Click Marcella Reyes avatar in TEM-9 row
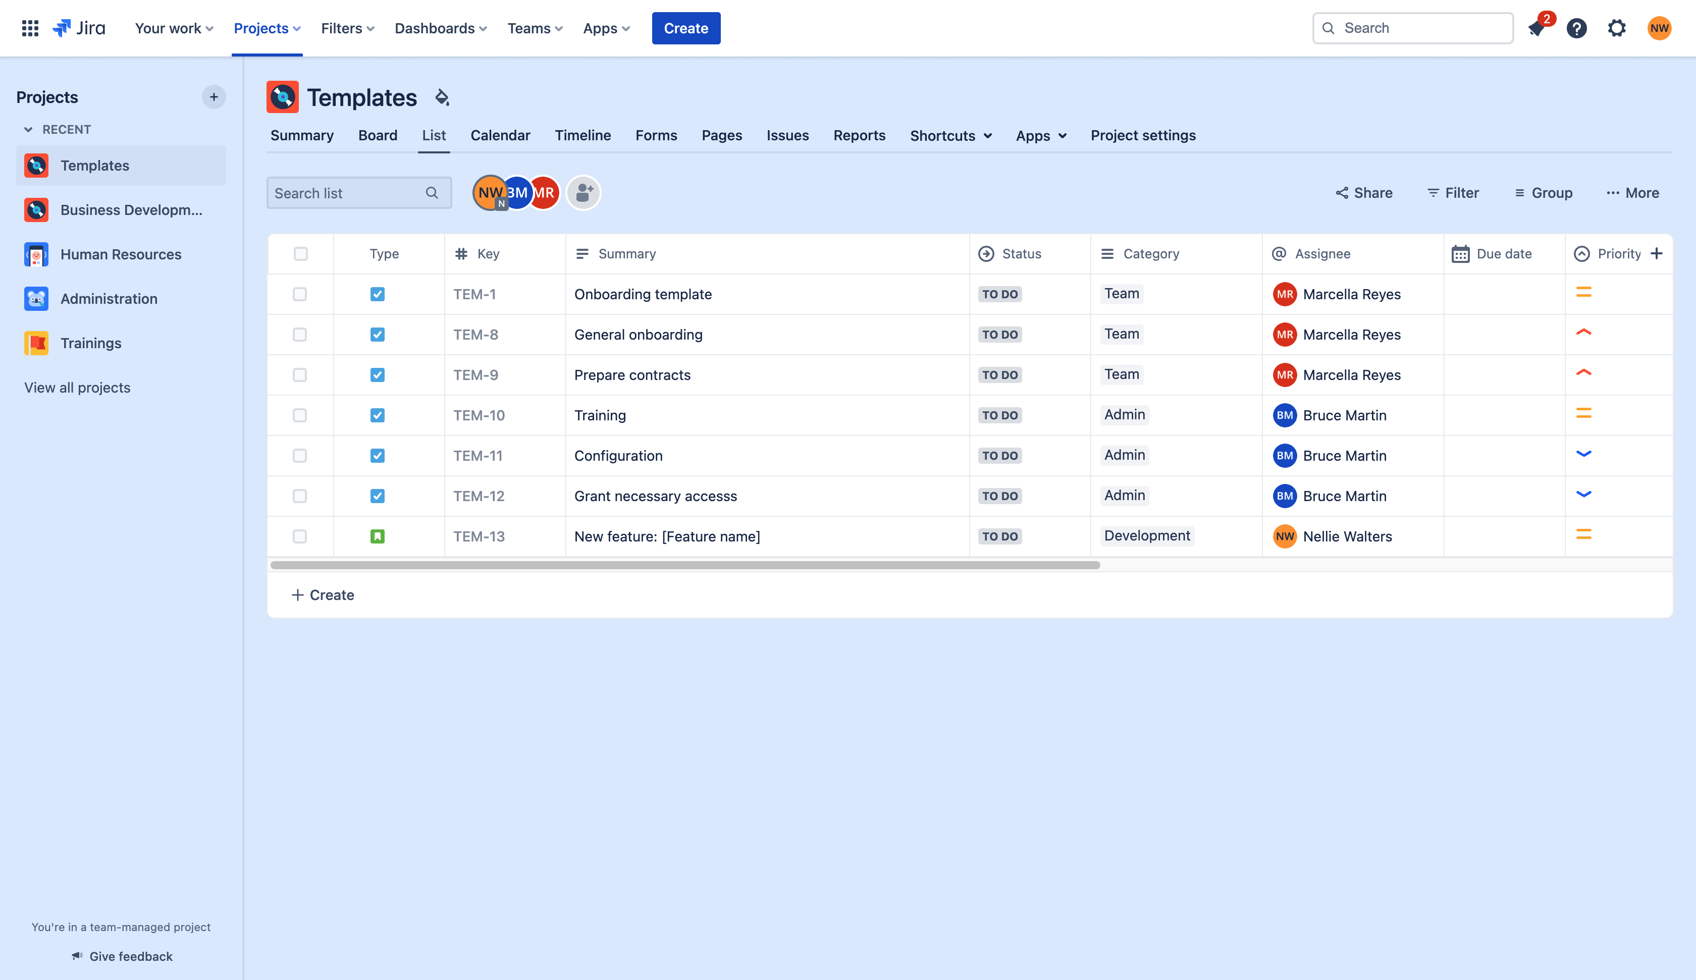Viewport: 1696px width, 980px height. [x=1285, y=375]
